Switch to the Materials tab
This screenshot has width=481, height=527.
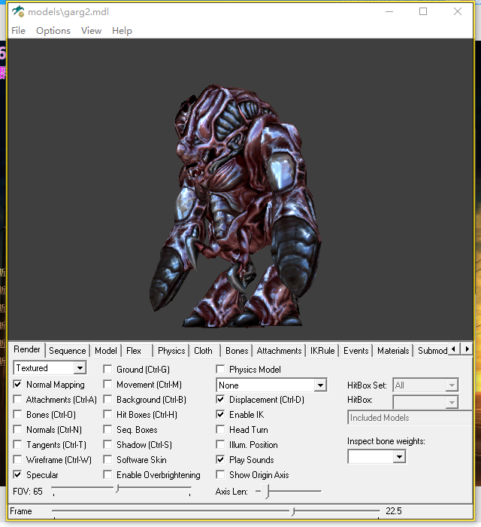coord(393,351)
